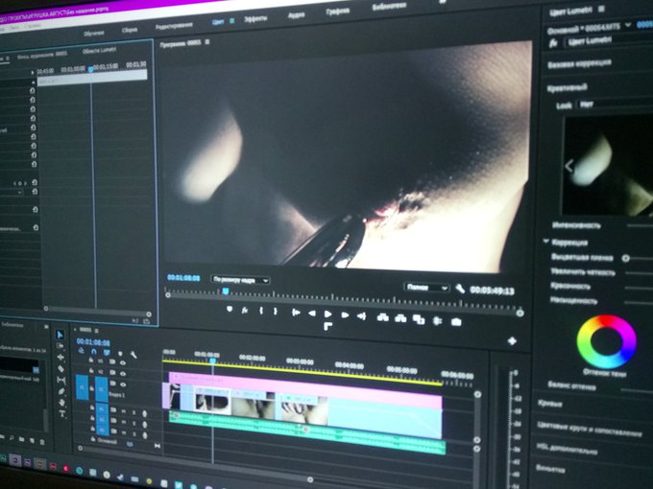This screenshot has height=489, width=653.
Task: Step forward one frame
Action: [345, 315]
